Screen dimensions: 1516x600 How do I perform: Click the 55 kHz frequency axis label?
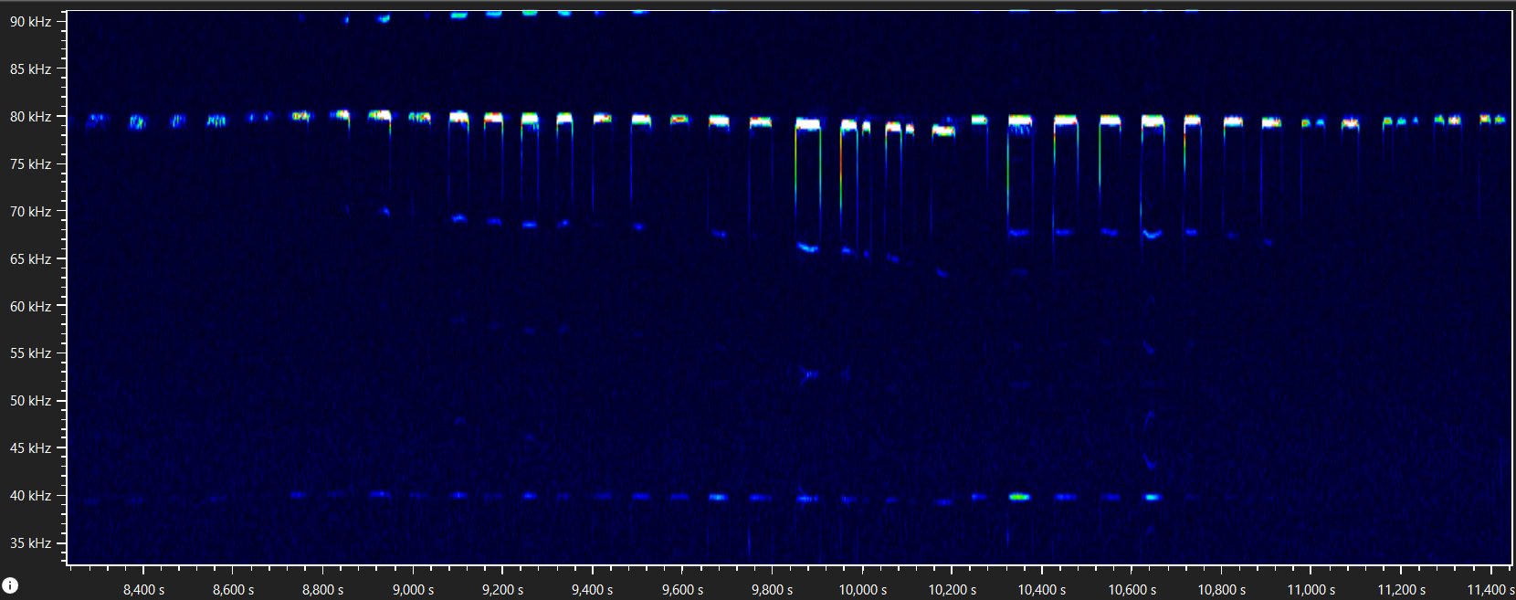pyautogui.click(x=30, y=353)
